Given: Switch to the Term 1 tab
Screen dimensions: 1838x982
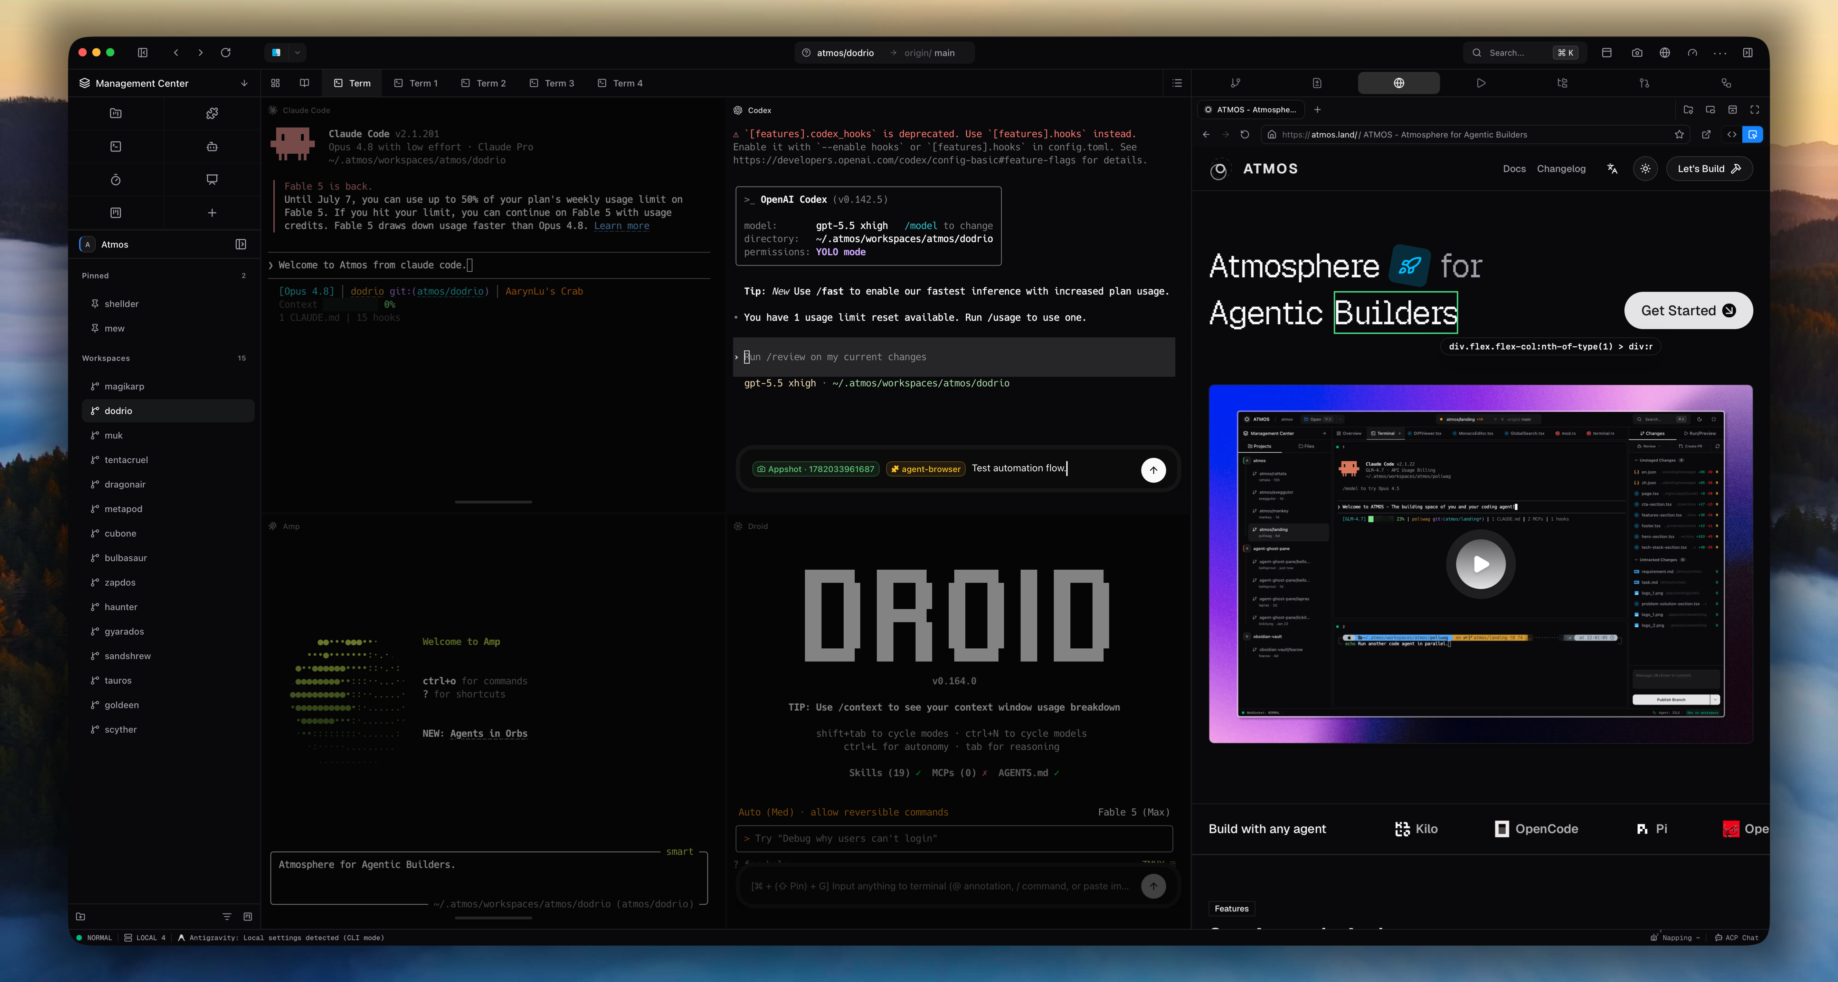Looking at the screenshot, I should (x=416, y=84).
